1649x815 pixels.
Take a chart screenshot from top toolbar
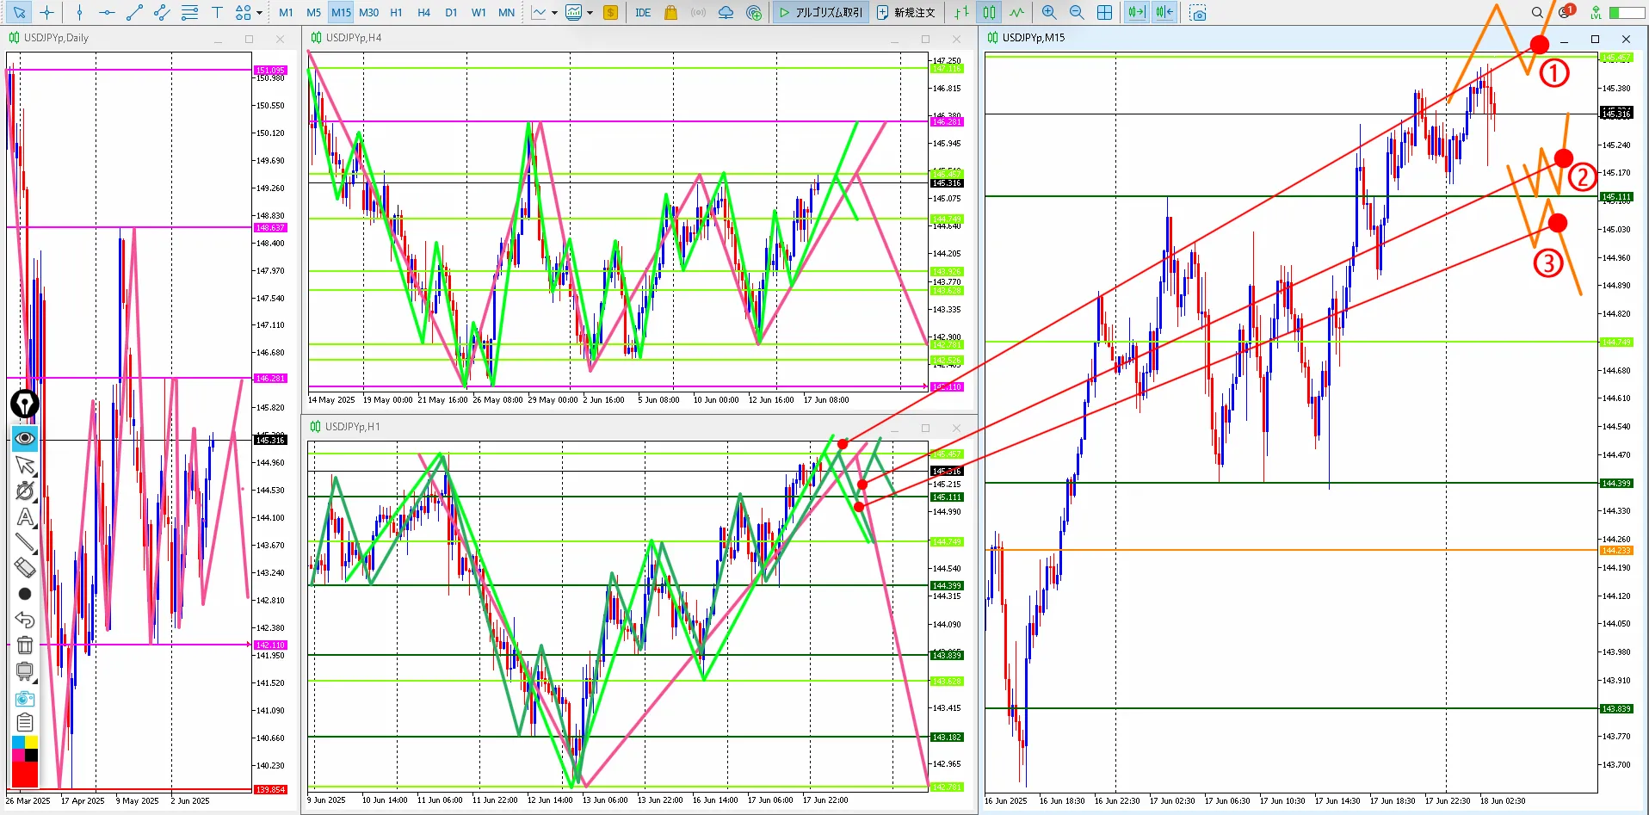(x=1198, y=12)
